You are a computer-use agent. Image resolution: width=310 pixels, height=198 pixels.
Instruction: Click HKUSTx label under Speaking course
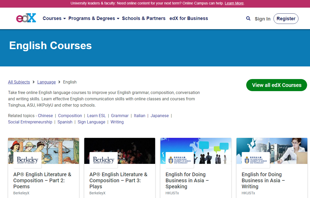(x=172, y=193)
